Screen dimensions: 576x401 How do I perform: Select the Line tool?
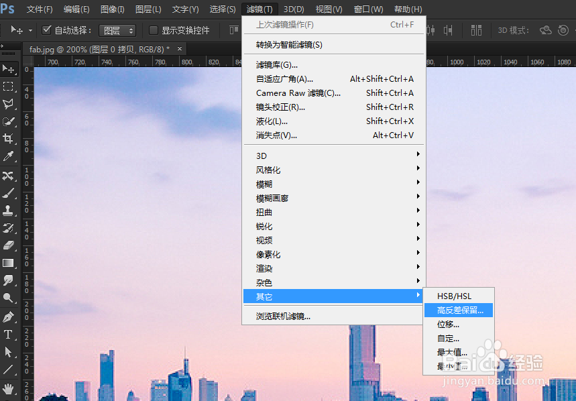[8, 369]
